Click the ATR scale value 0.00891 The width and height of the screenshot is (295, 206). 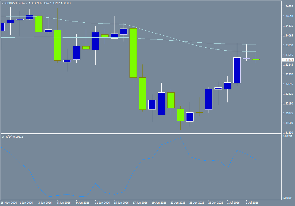point(287,136)
